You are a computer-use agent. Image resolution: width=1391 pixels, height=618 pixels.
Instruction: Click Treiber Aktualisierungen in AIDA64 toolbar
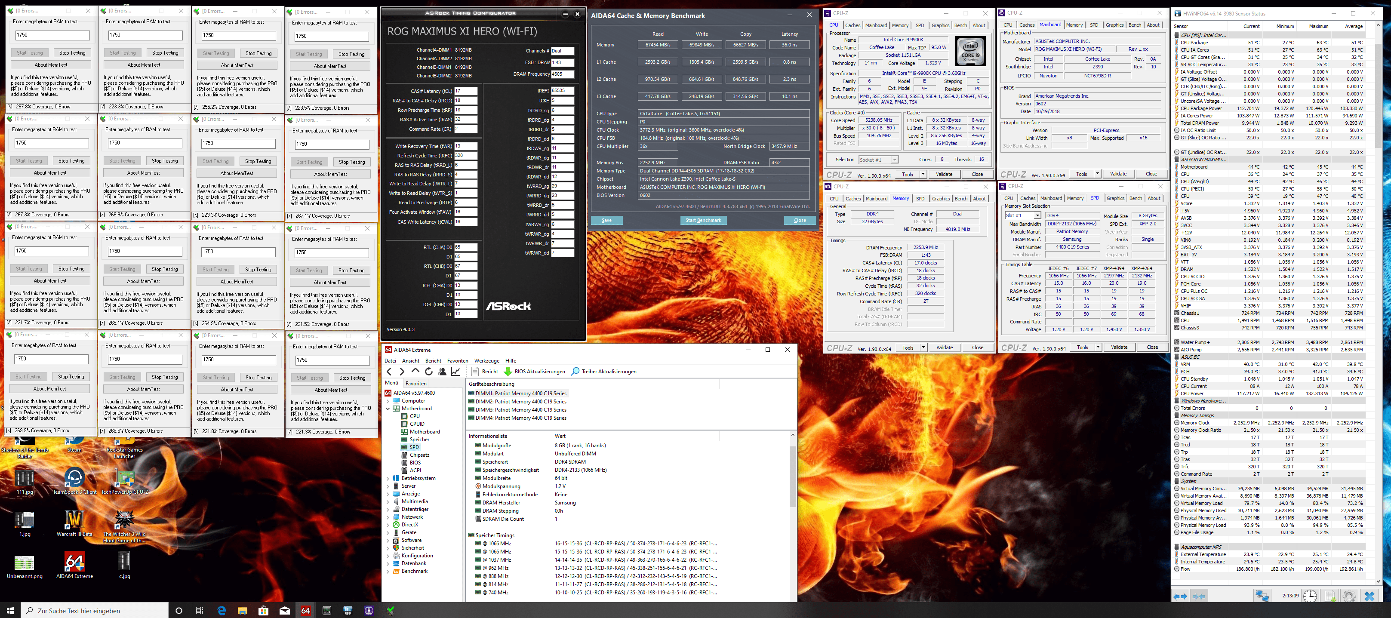tap(604, 371)
